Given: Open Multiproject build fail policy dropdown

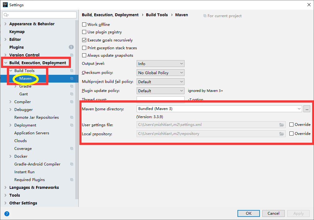Looking at the screenshot, I should point(160,82).
